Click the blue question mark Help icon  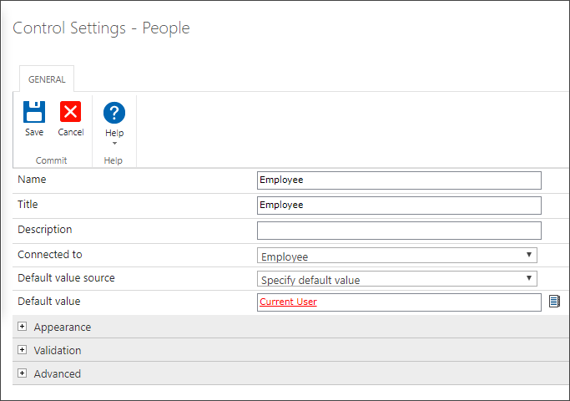[114, 113]
